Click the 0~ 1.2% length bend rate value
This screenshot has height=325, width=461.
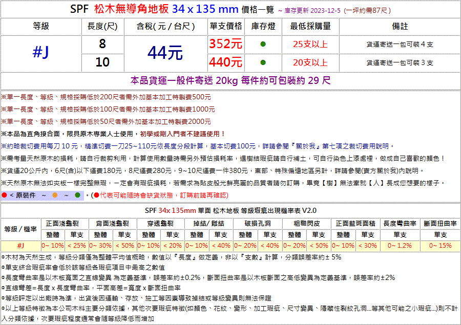[400, 246]
